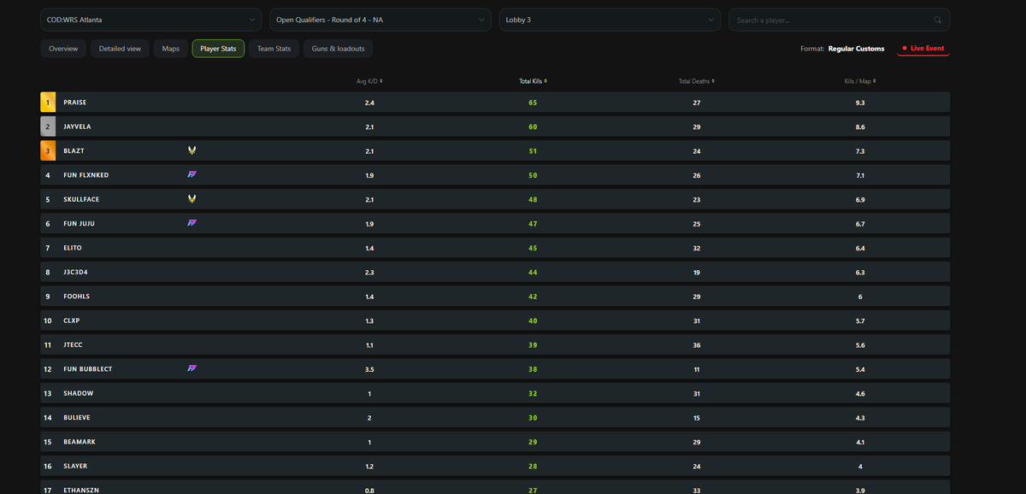Click J3C3D4's total deaths value 19

(696, 272)
